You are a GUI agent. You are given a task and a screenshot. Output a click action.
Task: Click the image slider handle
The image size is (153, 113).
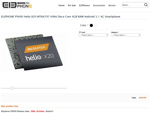tap(12, 88)
